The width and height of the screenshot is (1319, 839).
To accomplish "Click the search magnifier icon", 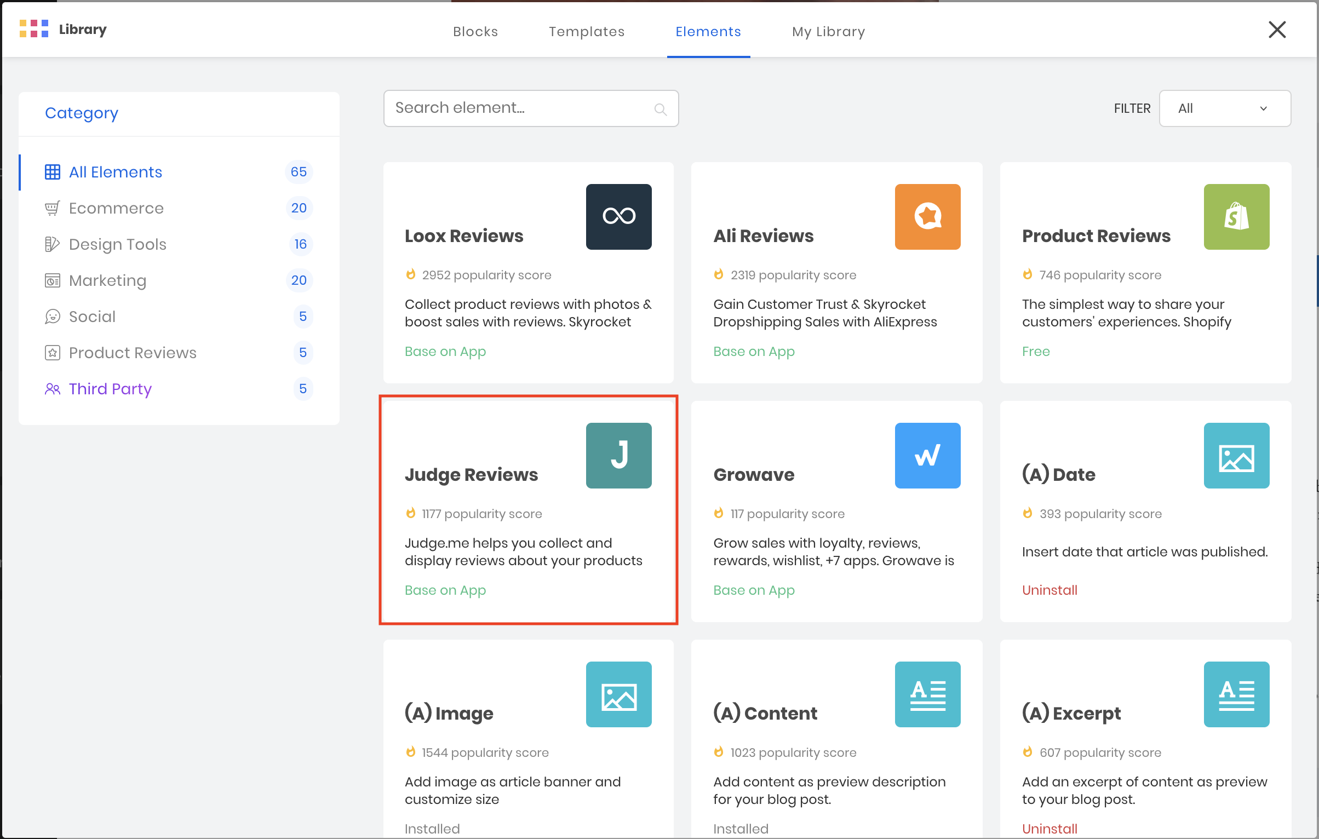I will click(x=661, y=109).
